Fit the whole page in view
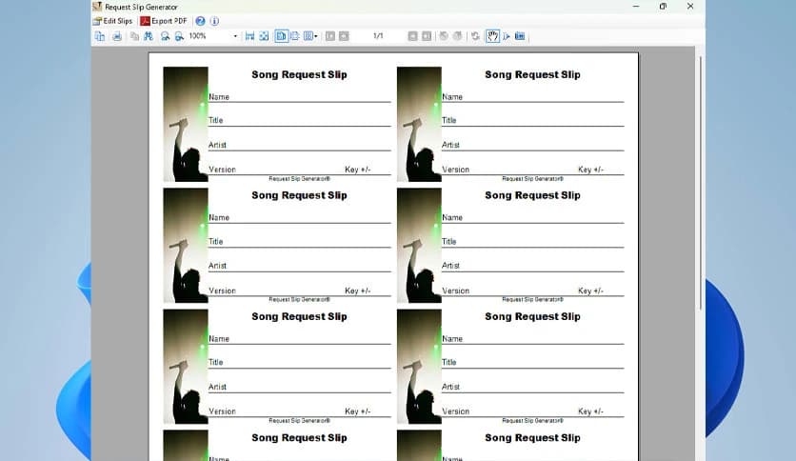 (x=264, y=36)
